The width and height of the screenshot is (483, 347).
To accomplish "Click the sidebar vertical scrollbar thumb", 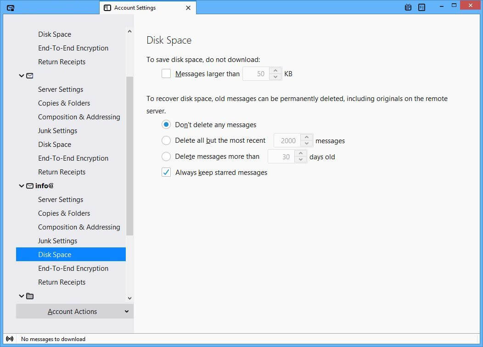I will pyautogui.click(x=129, y=156).
